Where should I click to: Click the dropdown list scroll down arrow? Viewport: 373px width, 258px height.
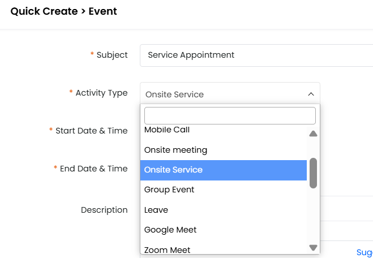(313, 247)
